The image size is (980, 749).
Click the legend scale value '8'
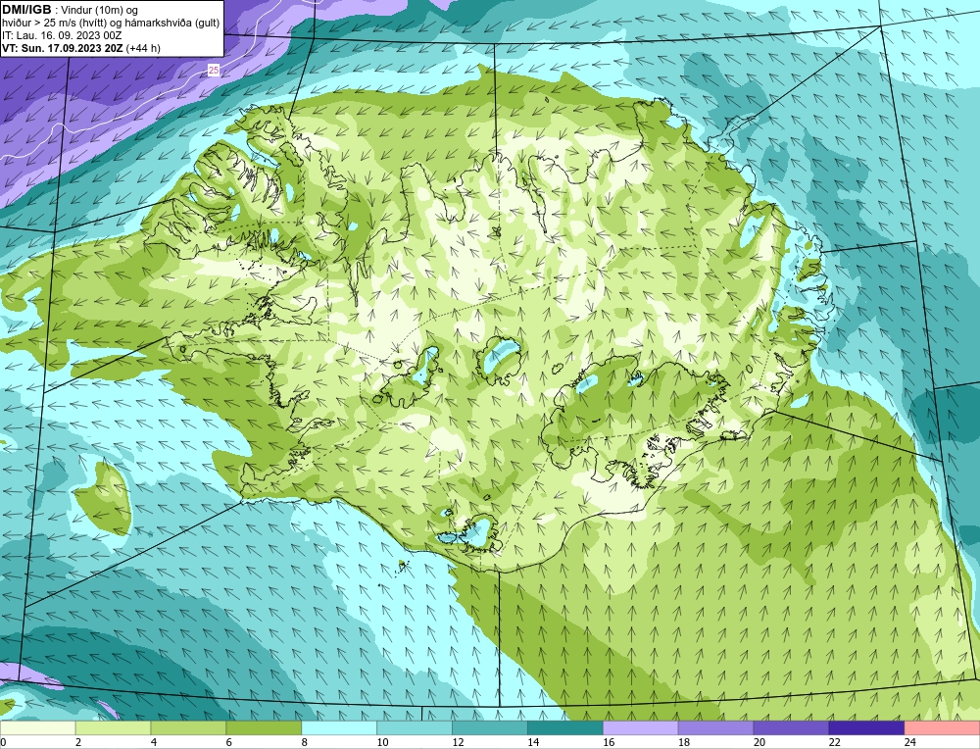tap(305, 742)
